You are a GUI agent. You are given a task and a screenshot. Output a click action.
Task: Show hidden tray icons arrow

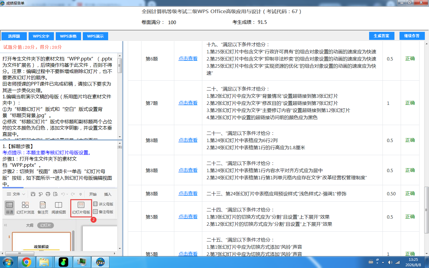click(x=383, y=262)
